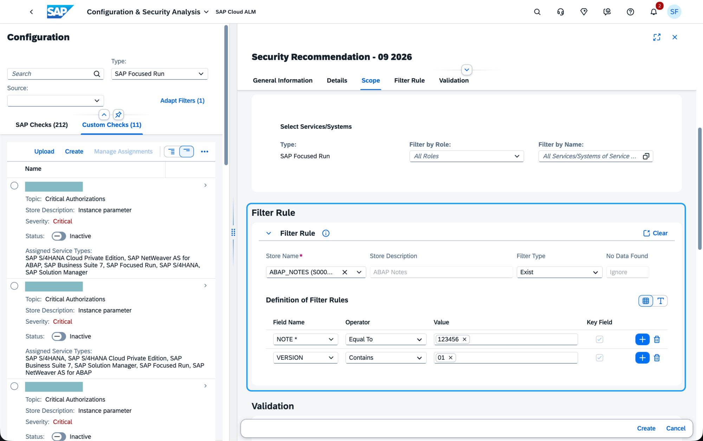
Task: Remove the 01 value token
Action: tap(450, 358)
